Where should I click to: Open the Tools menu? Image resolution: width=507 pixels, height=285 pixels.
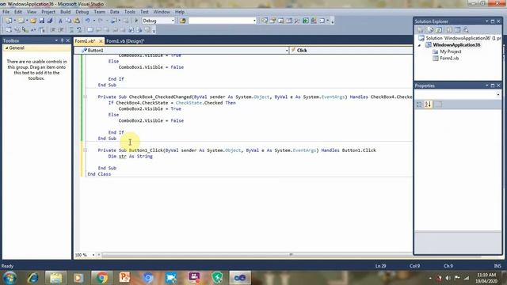[130, 12]
